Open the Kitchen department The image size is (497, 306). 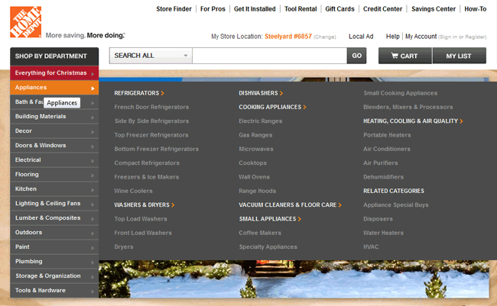point(54,189)
